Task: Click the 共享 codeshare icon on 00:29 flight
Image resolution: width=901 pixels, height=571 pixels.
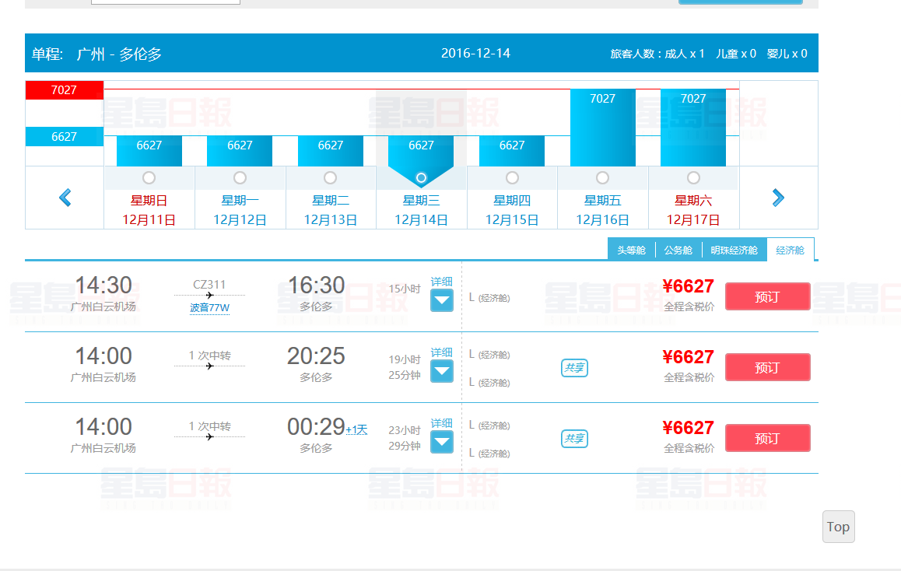Action: 574,439
